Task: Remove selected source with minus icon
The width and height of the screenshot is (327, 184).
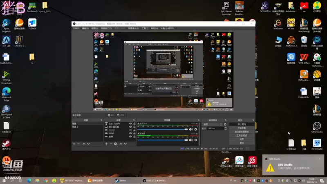Action: click(x=111, y=144)
